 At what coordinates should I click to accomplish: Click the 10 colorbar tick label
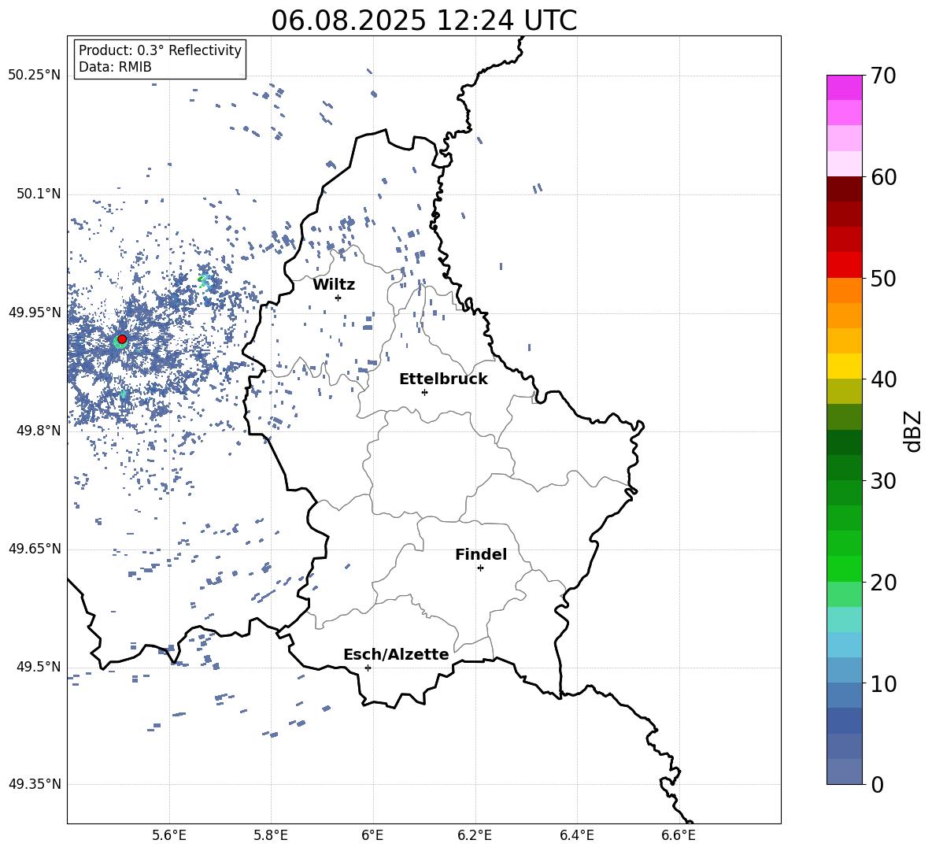[883, 683]
